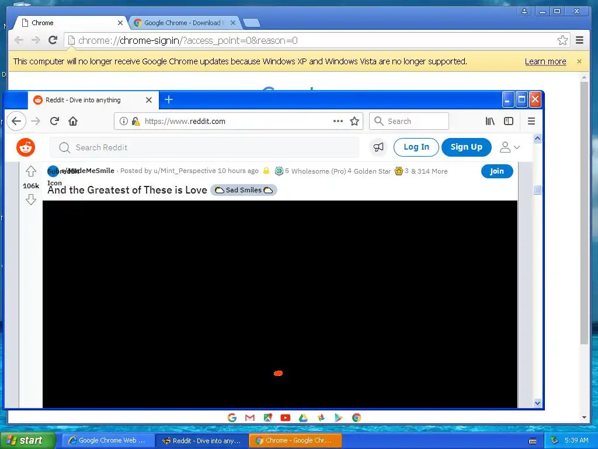This screenshot has height=449, width=598.
Task: Open 'Google Chrome Web...' taskbar item
Action: pos(108,441)
